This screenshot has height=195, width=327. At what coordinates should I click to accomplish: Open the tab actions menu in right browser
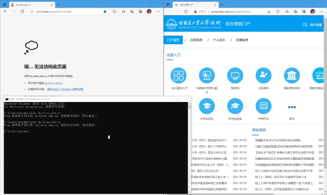click(168, 4)
